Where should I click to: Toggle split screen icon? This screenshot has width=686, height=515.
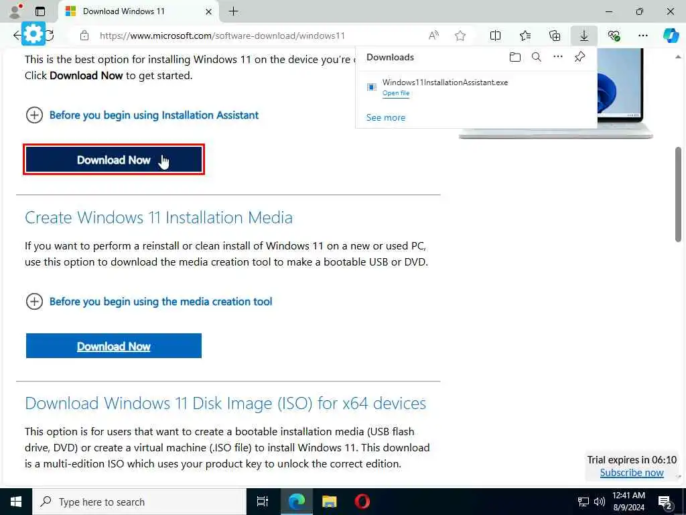coord(495,36)
